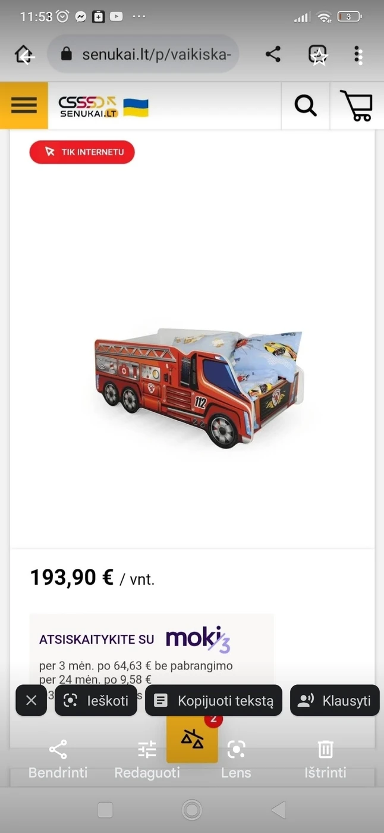This screenshot has height=833, width=384.
Task: Open the shopping cart
Action: click(x=356, y=106)
